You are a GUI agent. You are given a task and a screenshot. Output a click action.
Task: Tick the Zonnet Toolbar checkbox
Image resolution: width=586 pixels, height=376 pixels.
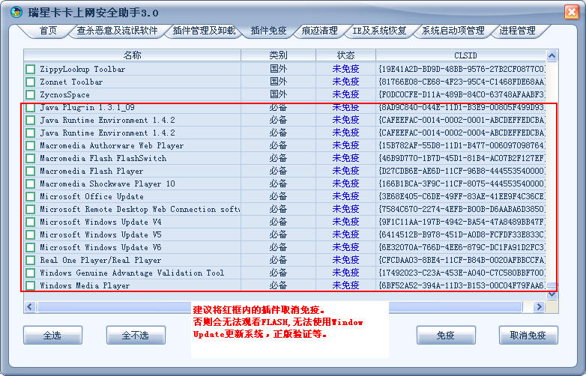[30, 82]
